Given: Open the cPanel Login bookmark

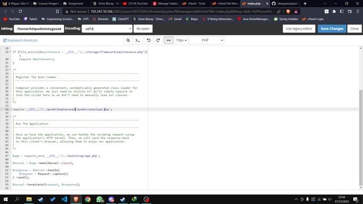Looking at the screenshot, I should [x=313, y=19].
